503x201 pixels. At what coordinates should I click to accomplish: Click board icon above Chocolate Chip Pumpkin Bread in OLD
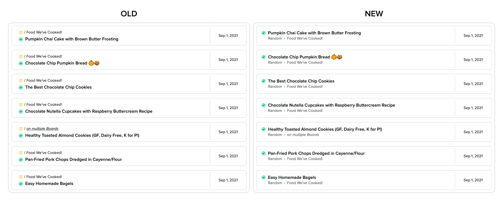(21, 56)
